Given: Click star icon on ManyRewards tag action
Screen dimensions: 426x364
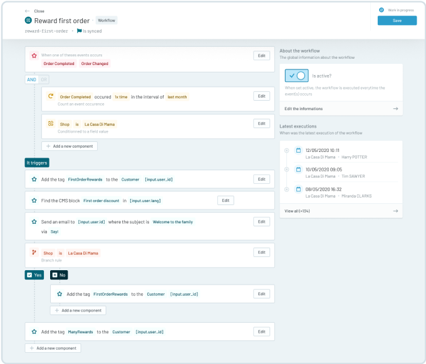Looking at the screenshot, I should [x=34, y=331].
